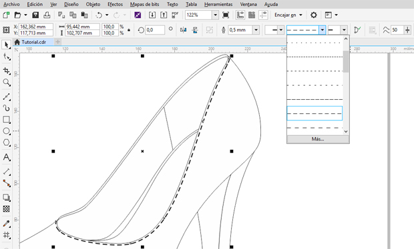Add a new document tab
This screenshot has height=249, width=414.
click(x=57, y=41)
